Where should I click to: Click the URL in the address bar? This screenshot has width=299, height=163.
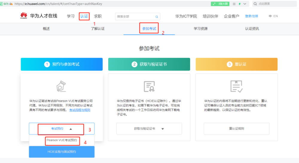click(x=58, y=4)
